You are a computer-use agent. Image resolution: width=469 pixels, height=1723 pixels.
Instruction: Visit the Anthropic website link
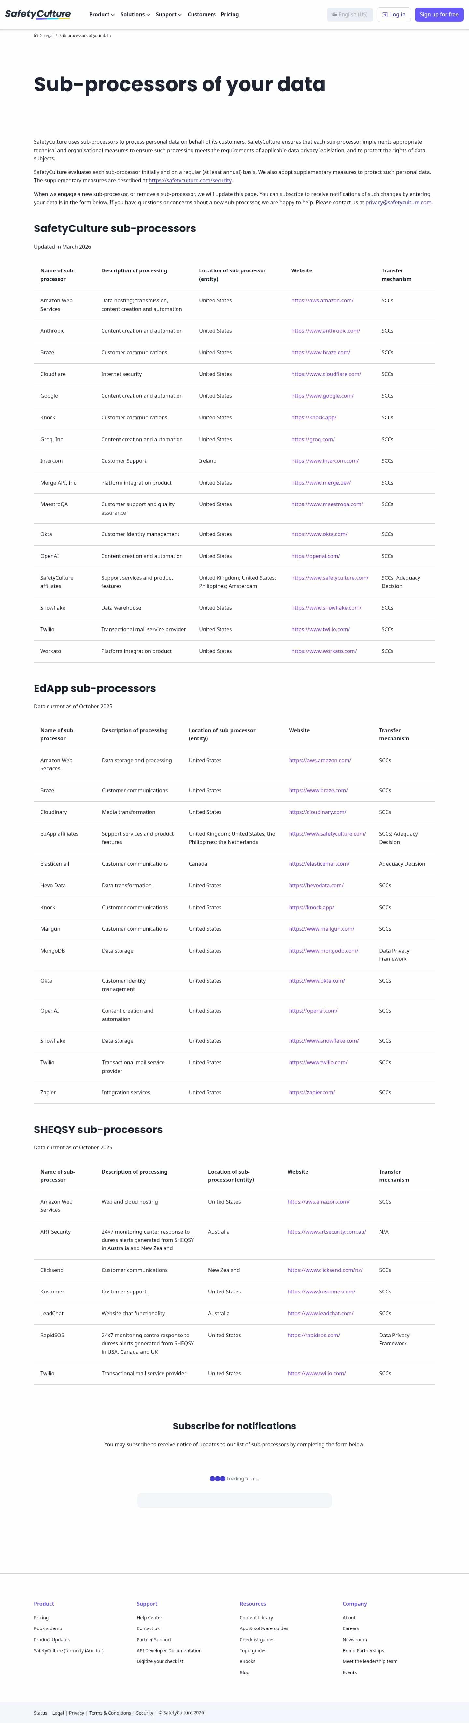pos(325,331)
